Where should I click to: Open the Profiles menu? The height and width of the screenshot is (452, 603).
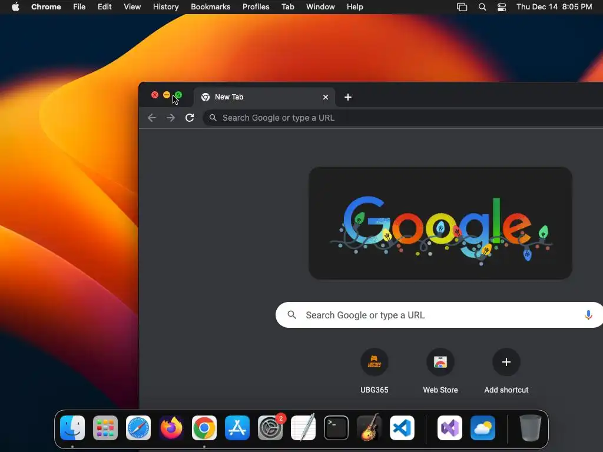click(x=256, y=7)
